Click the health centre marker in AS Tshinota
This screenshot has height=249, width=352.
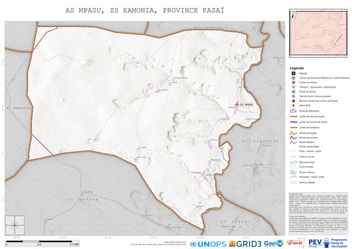(254, 170)
